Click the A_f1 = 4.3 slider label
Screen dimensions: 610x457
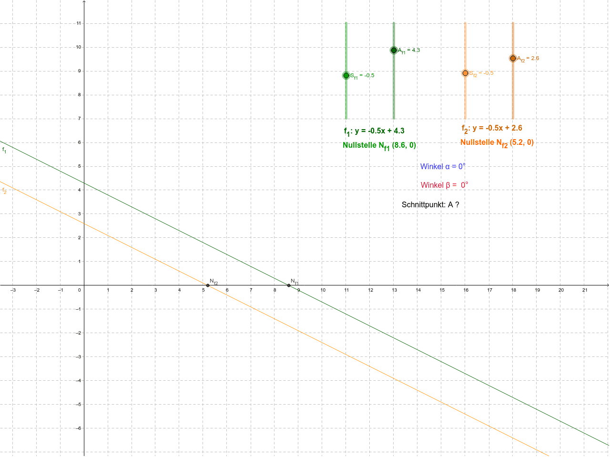pos(409,51)
